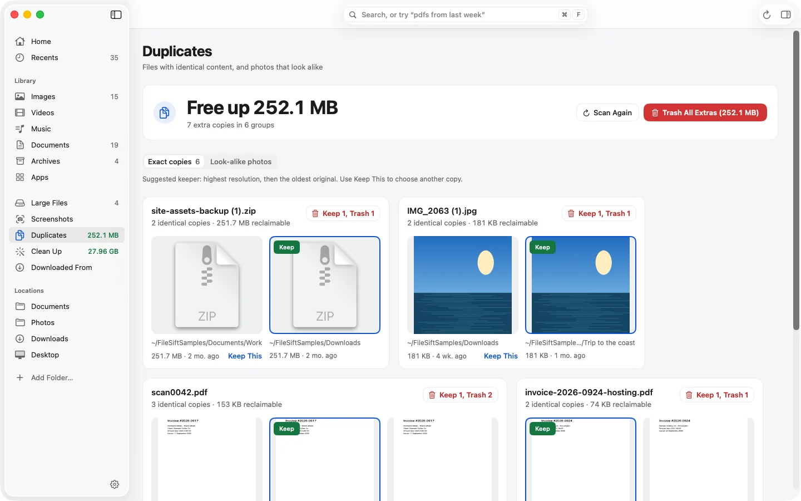Select Music library category
This screenshot has height=501, width=801.
click(67, 129)
